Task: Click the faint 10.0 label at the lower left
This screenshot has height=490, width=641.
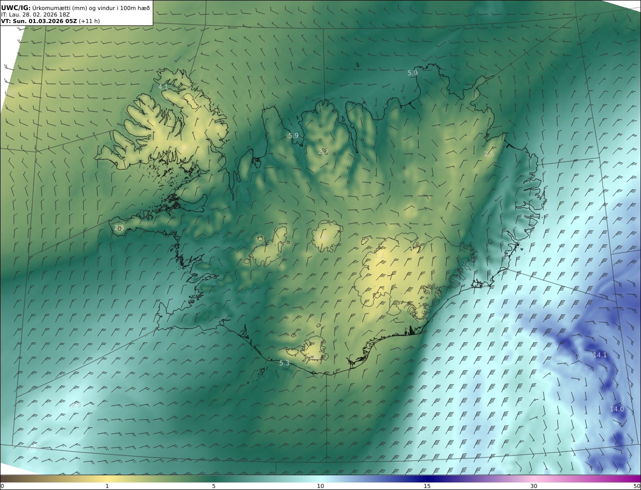Action: click(33, 447)
